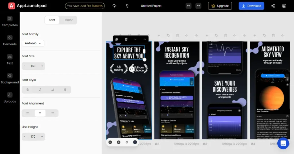Click the lightbulb tips icon
Viewport: 294px width, 154px height.
click(x=127, y=6)
